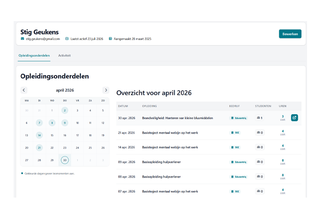Click students count icon in 07 apr. row

coord(258,191)
